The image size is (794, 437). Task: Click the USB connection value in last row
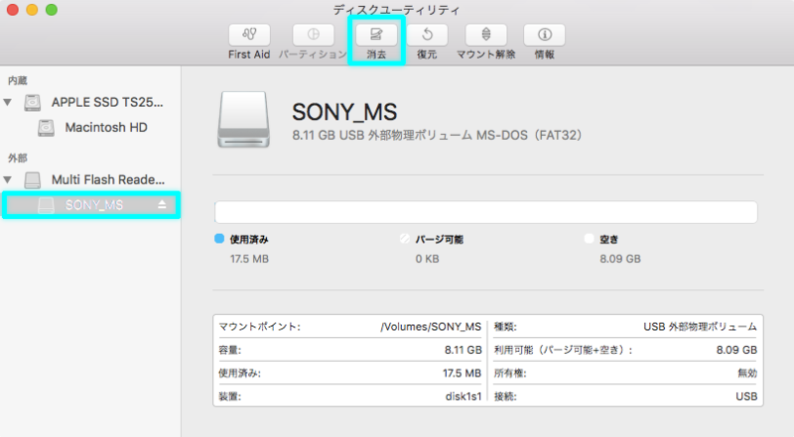click(x=746, y=396)
